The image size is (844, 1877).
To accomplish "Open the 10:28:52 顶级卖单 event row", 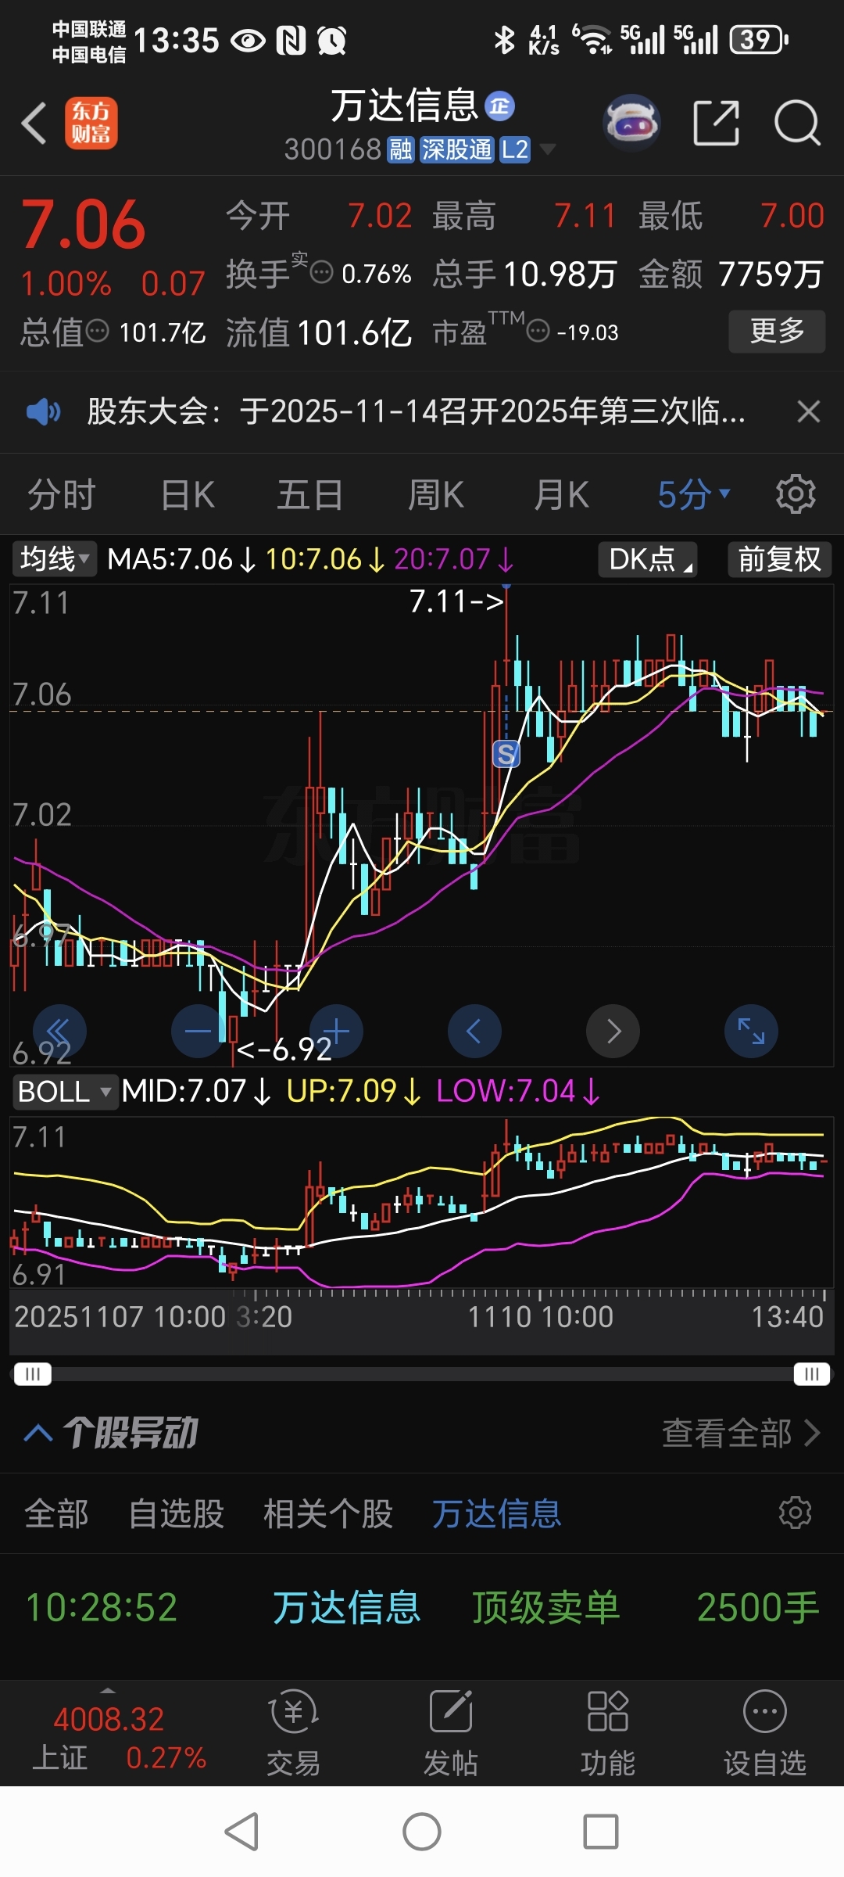I will pos(422,1608).
